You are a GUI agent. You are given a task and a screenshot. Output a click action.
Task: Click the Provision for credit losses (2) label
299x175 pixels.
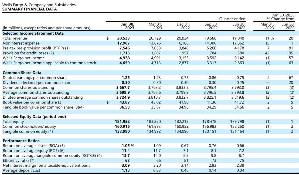click(x=28, y=53)
